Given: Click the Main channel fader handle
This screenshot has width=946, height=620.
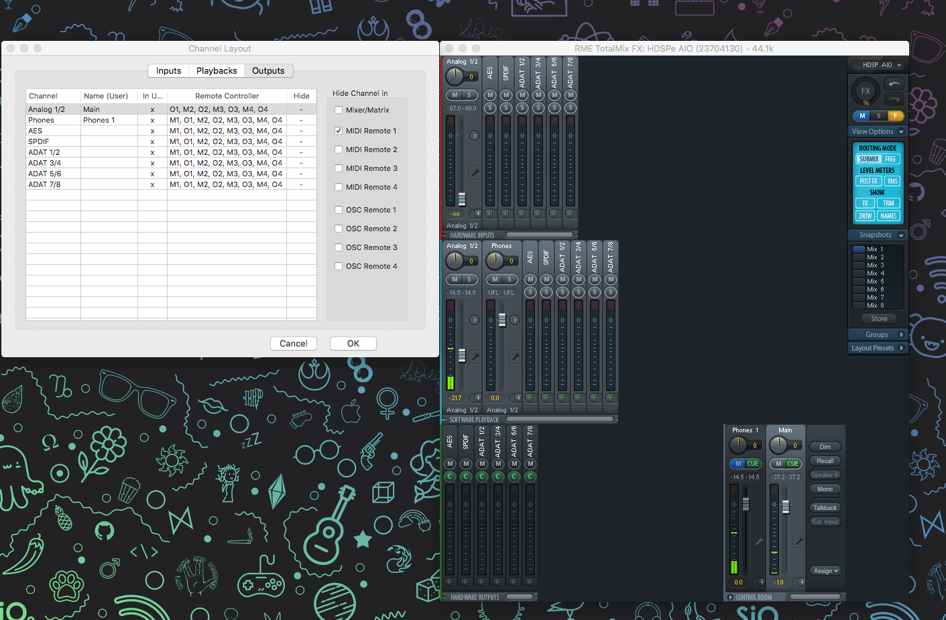Looking at the screenshot, I should 786,507.
